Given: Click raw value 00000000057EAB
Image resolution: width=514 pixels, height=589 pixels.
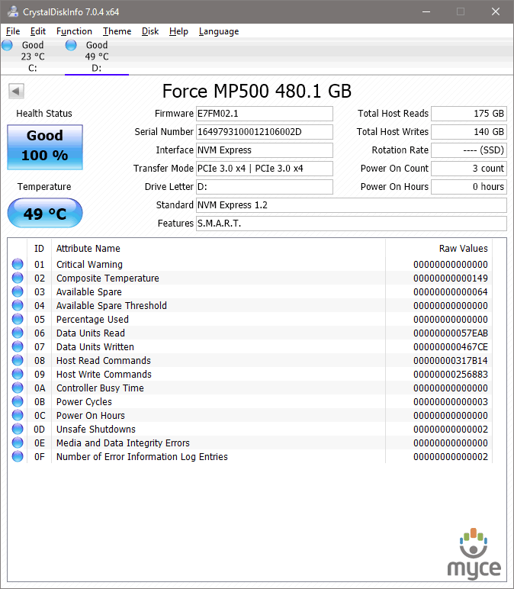Looking at the screenshot, I should (451, 333).
